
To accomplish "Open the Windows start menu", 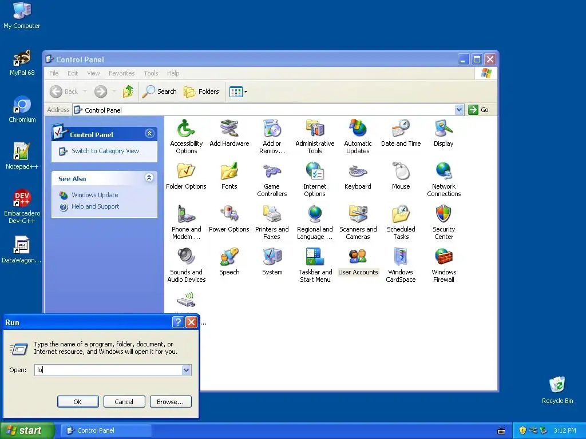I will [27, 430].
